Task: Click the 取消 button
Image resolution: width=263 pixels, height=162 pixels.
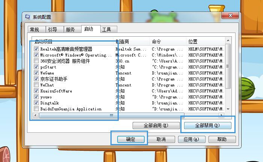Action: pyautogui.click(x=161, y=139)
